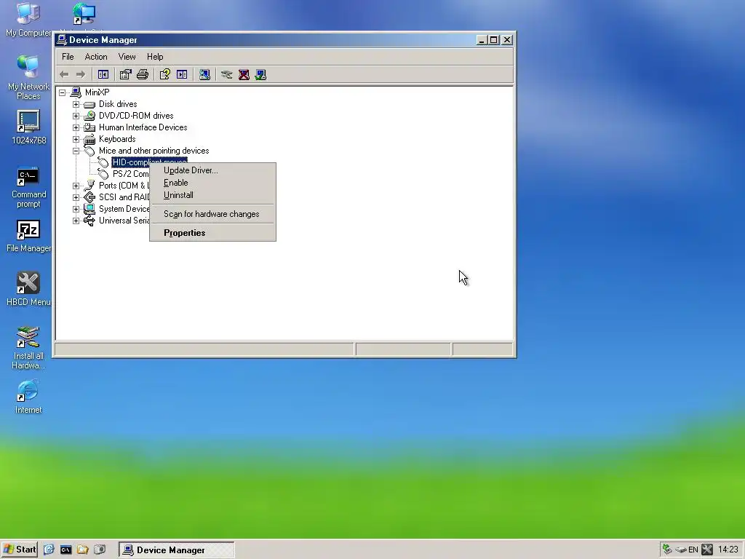
Task: Click the EN language indicator in tray
Action: pyautogui.click(x=693, y=550)
